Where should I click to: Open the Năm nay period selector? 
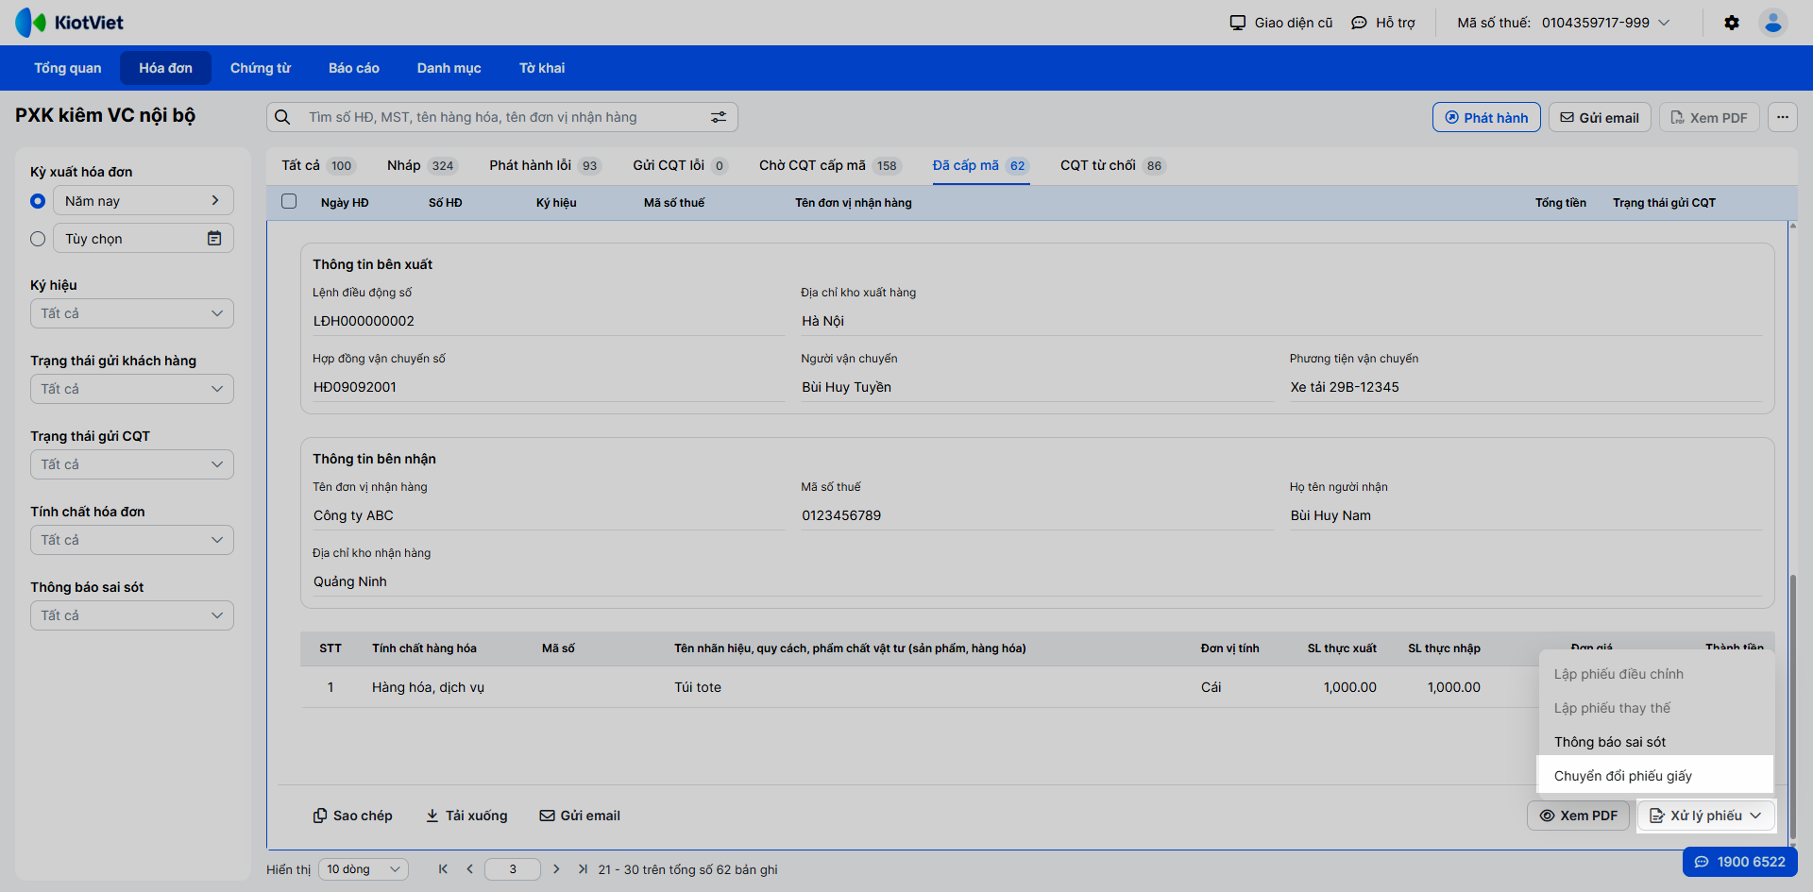144,201
